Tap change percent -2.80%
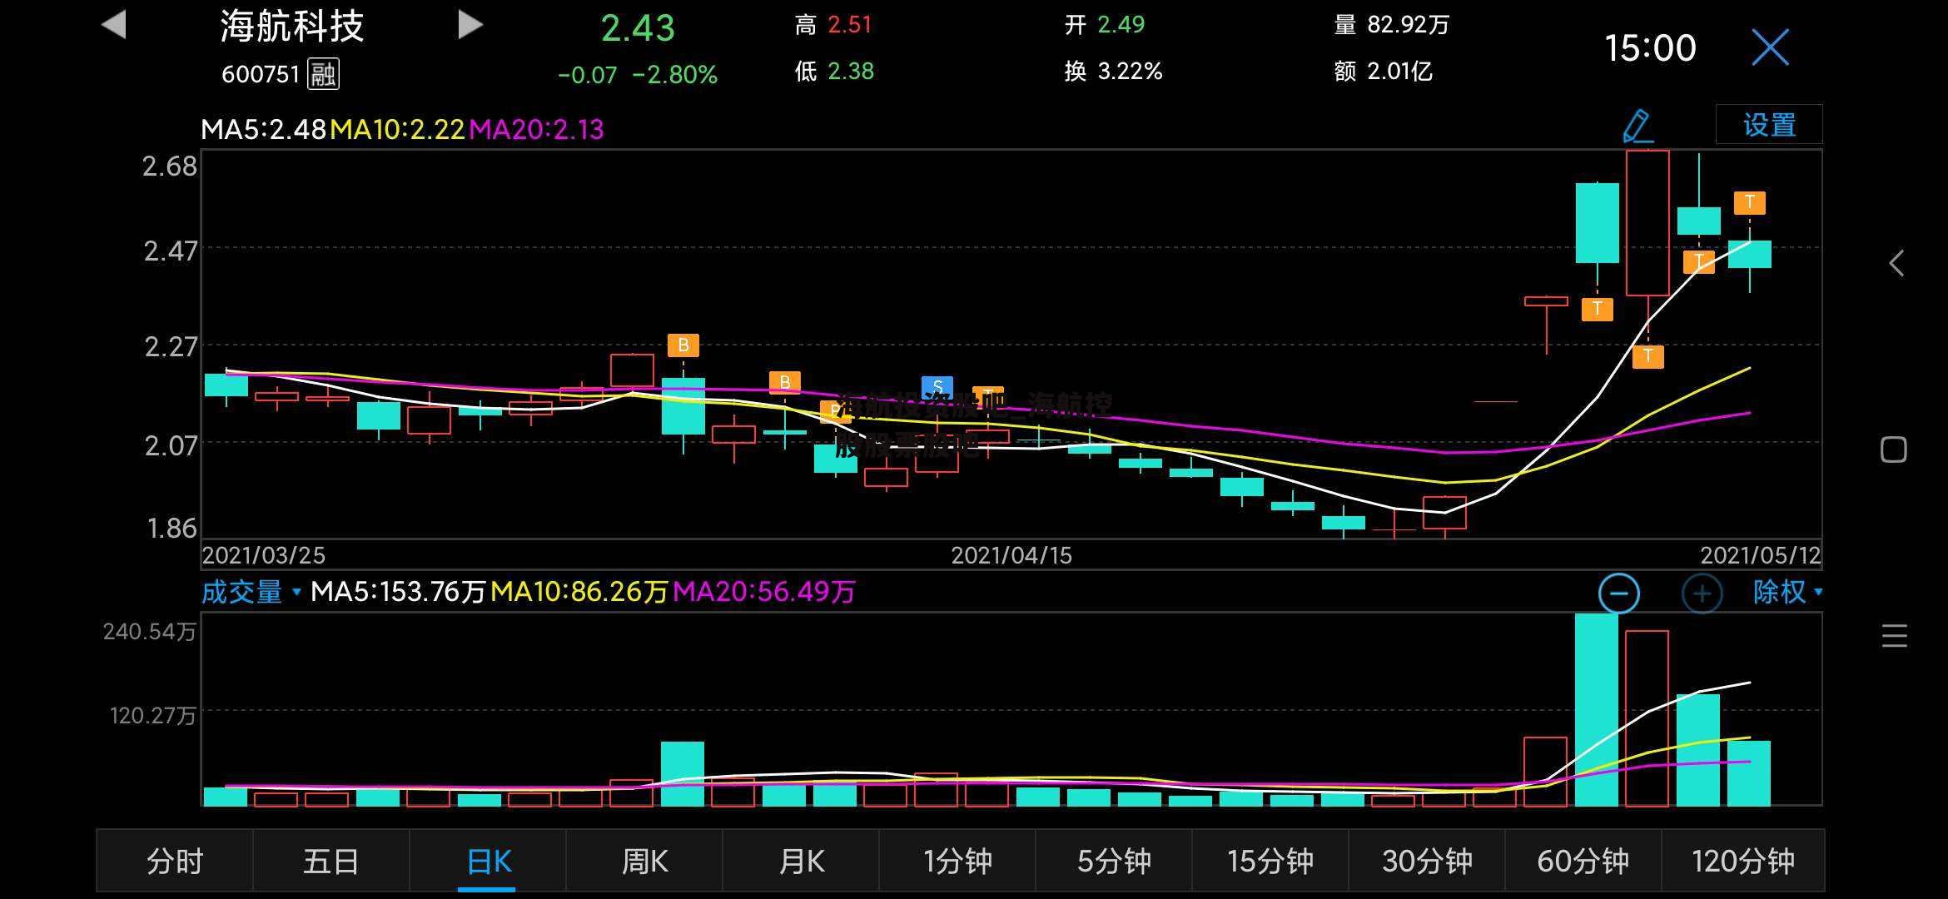 click(x=674, y=75)
